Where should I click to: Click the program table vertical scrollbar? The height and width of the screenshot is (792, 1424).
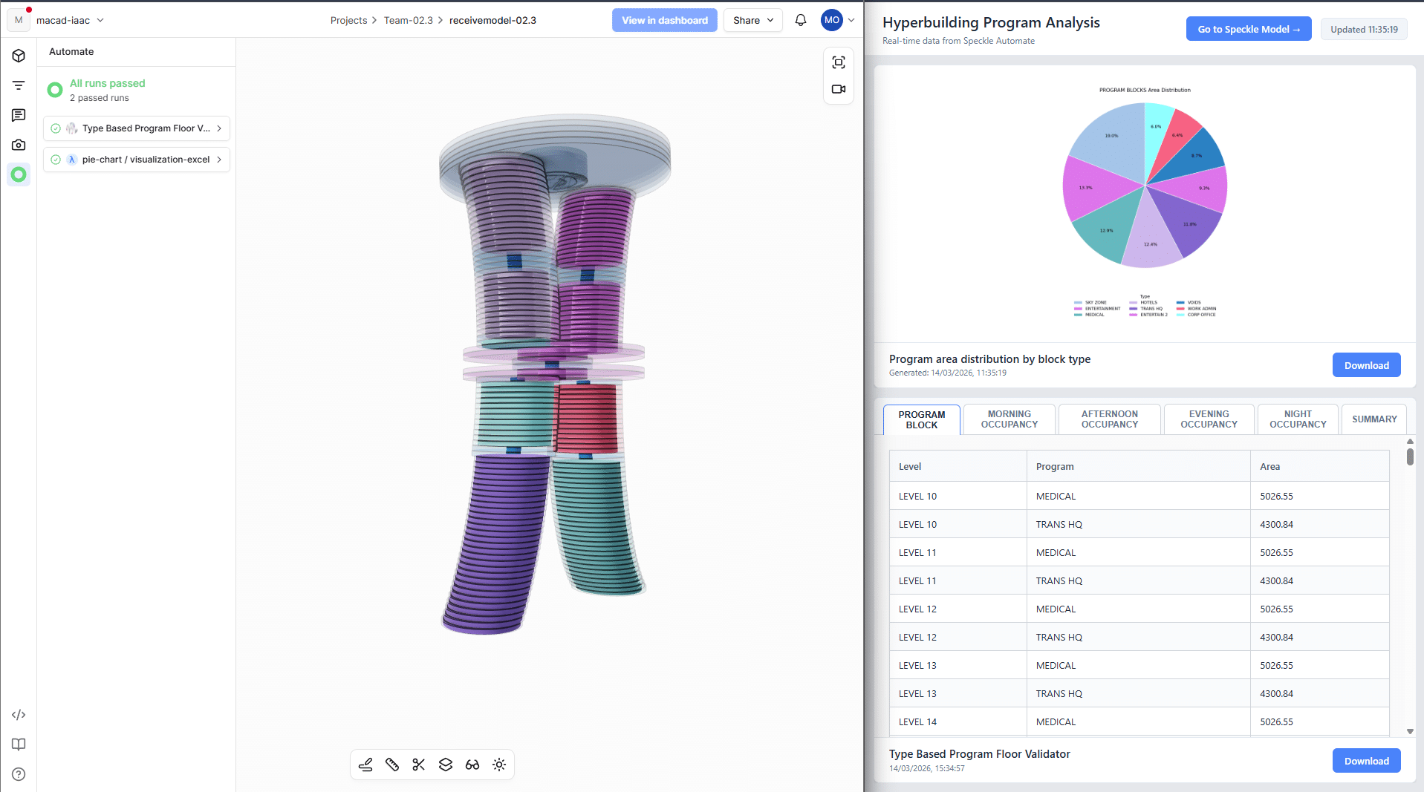[1410, 457]
